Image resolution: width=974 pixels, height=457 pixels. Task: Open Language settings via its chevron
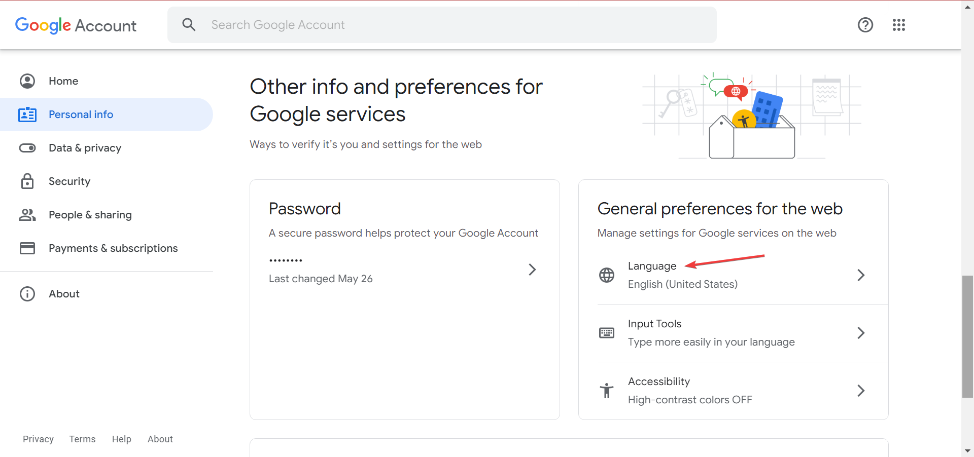pyautogui.click(x=861, y=275)
